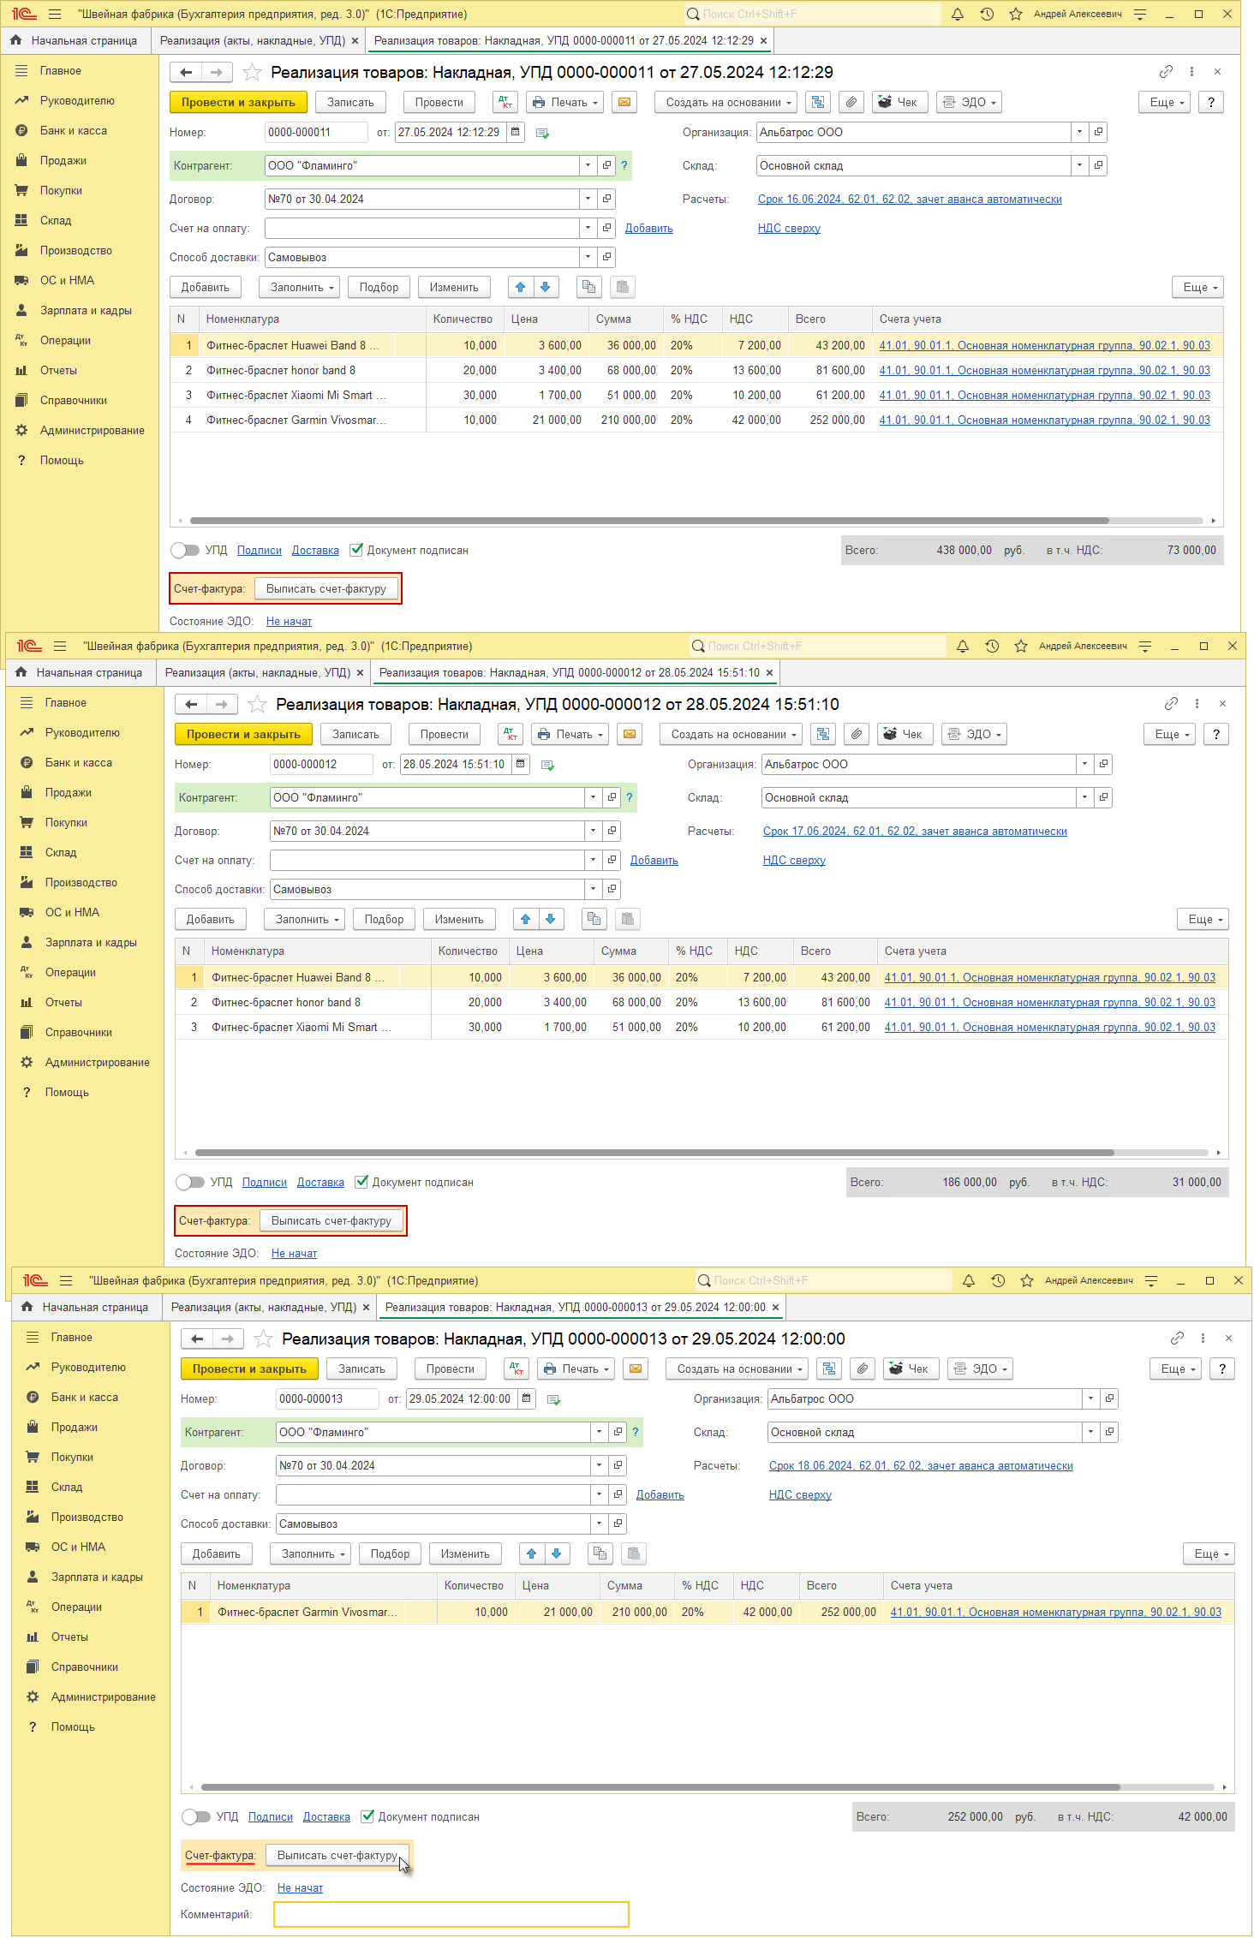Expand the Договор dropdown in document 0000-000011

[588, 199]
